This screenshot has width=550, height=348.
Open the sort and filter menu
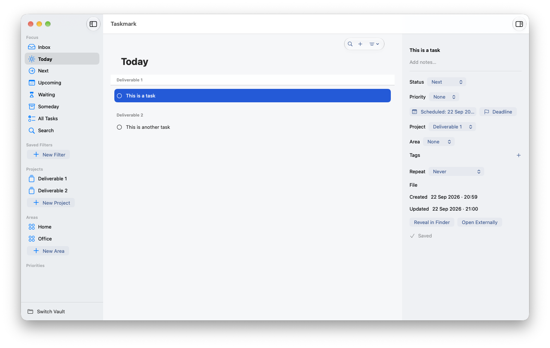(x=374, y=44)
